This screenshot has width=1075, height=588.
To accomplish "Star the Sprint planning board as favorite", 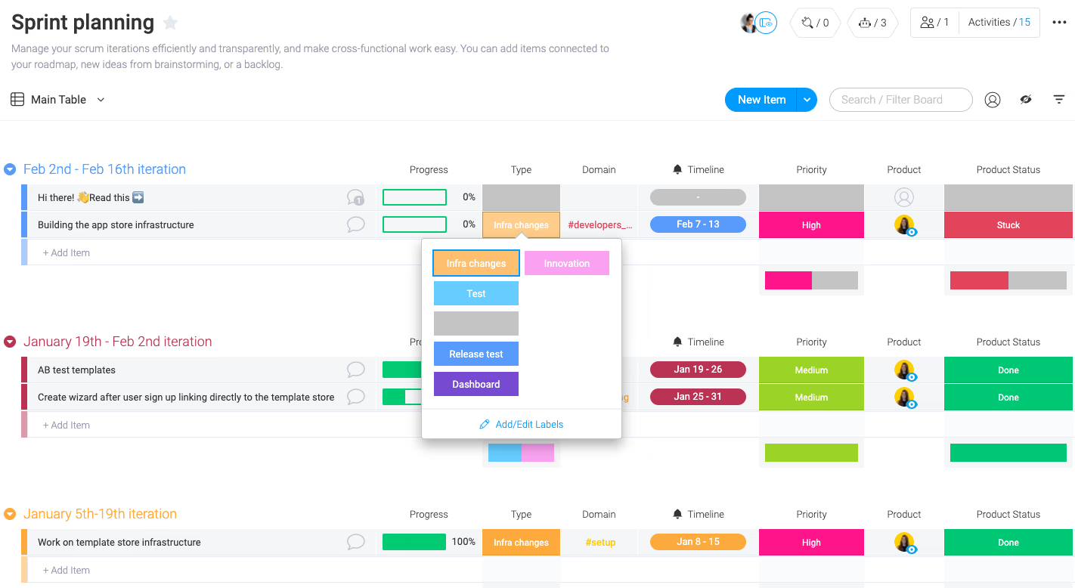I will click(170, 23).
